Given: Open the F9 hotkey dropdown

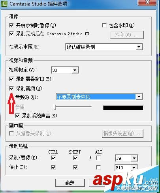Looking at the screenshot, I should tap(134, 158).
